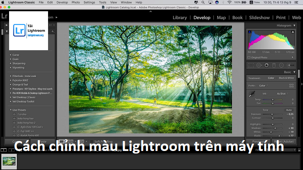Select the Graduated Filter tool
The height and width of the screenshot is (170, 303).
pos(274,65)
